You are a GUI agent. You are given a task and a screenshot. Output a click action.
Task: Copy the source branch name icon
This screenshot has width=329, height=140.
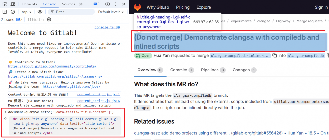click(274, 56)
